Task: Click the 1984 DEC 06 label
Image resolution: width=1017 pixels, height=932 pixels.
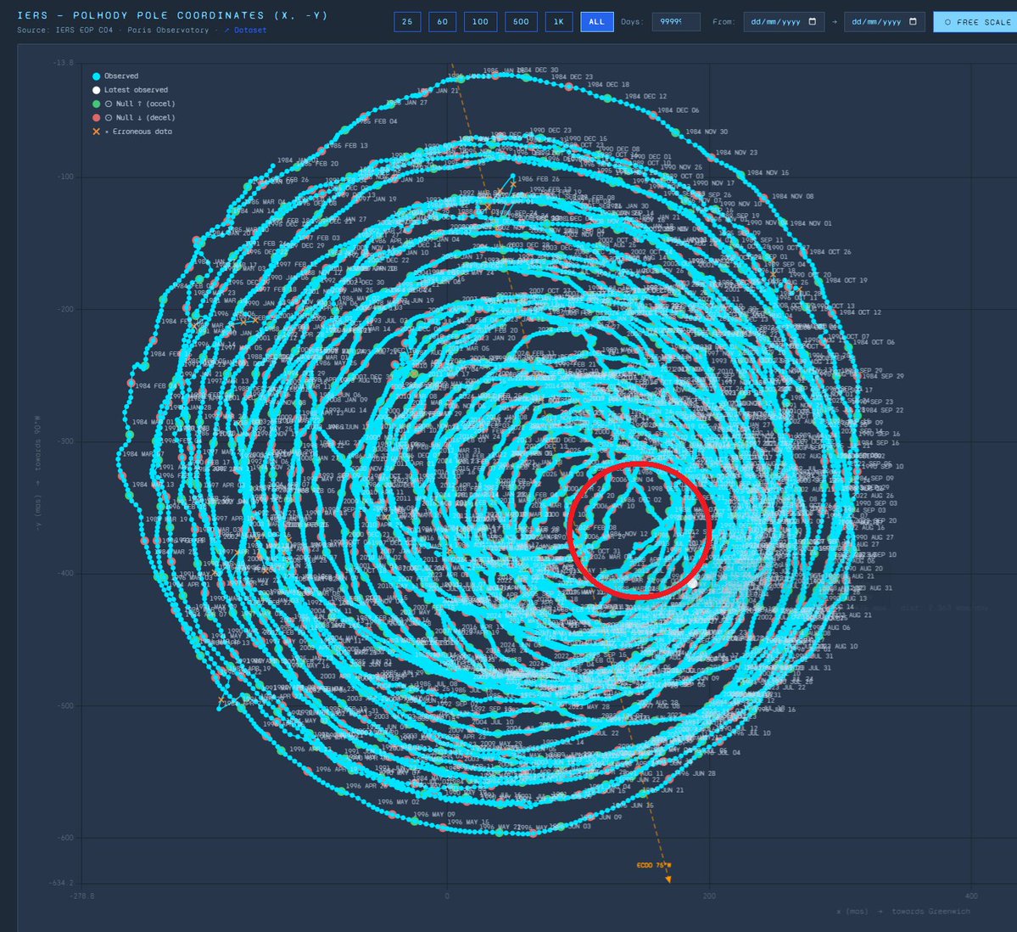Action: tap(679, 110)
